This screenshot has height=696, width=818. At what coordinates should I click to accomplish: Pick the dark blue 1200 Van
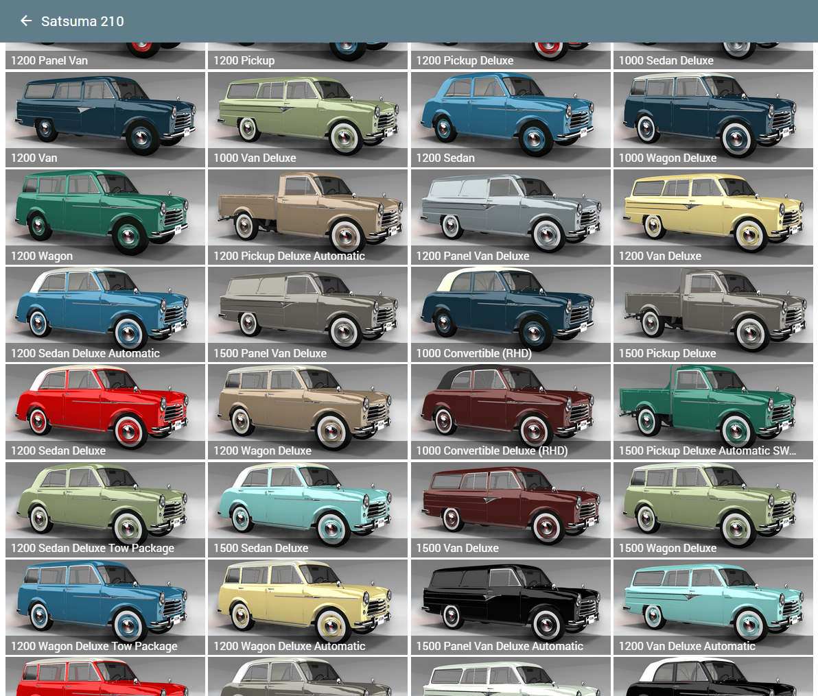click(106, 119)
